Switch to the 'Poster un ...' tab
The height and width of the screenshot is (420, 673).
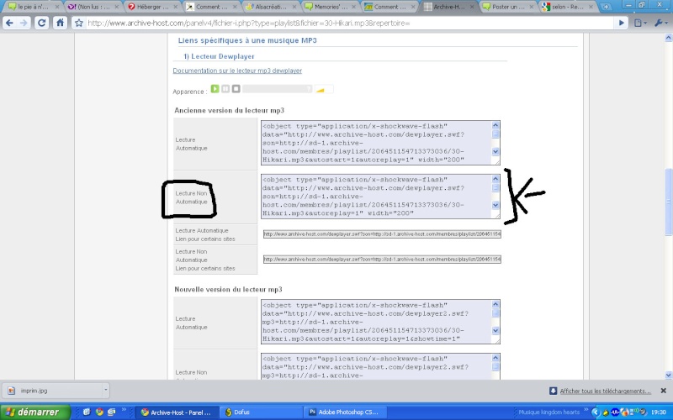click(x=508, y=7)
